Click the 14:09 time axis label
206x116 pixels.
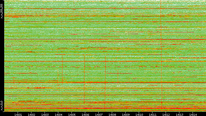126,115
